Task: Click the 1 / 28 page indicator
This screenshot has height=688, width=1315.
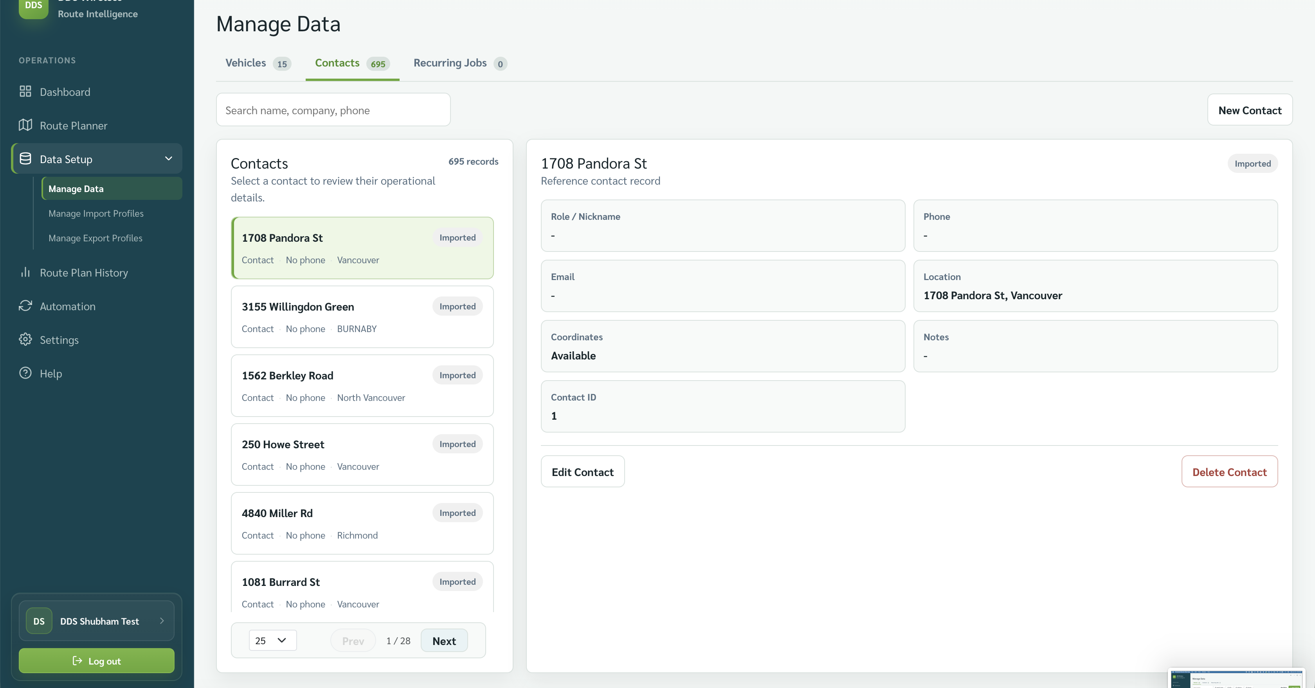Action: tap(398, 641)
